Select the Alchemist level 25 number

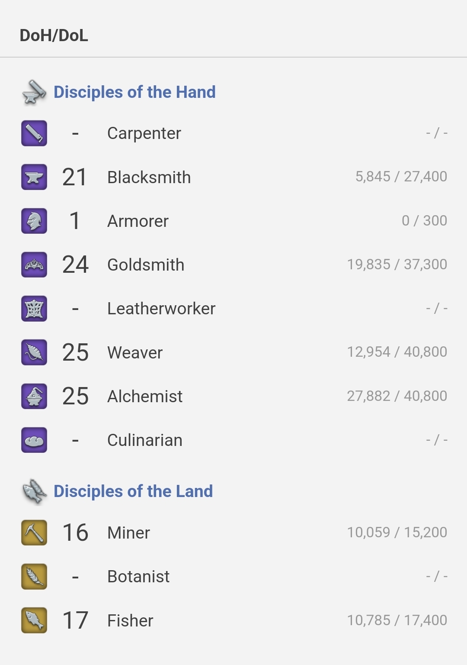(75, 396)
